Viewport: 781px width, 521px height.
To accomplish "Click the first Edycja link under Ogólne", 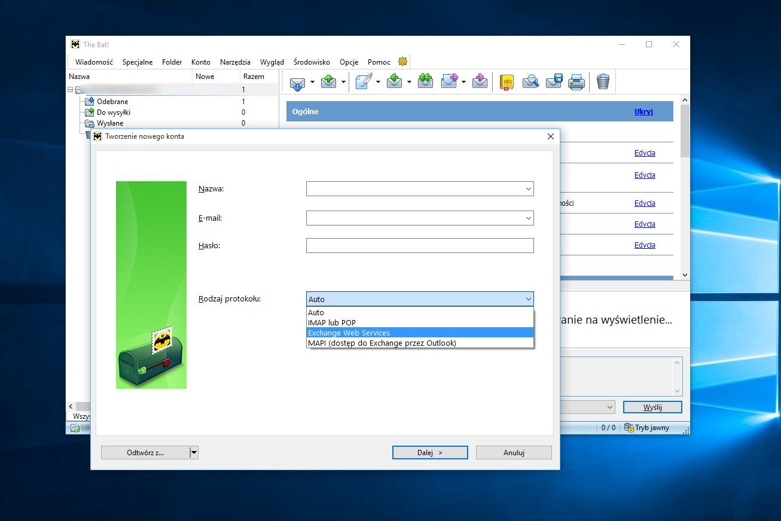I will click(x=645, y=153).
